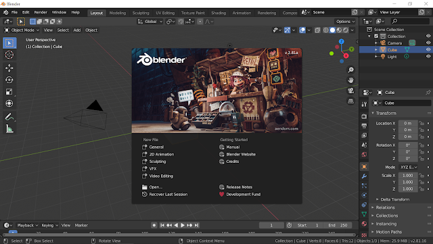Click the End frame field
Screen dimensions: 433x244
[338, 225]
